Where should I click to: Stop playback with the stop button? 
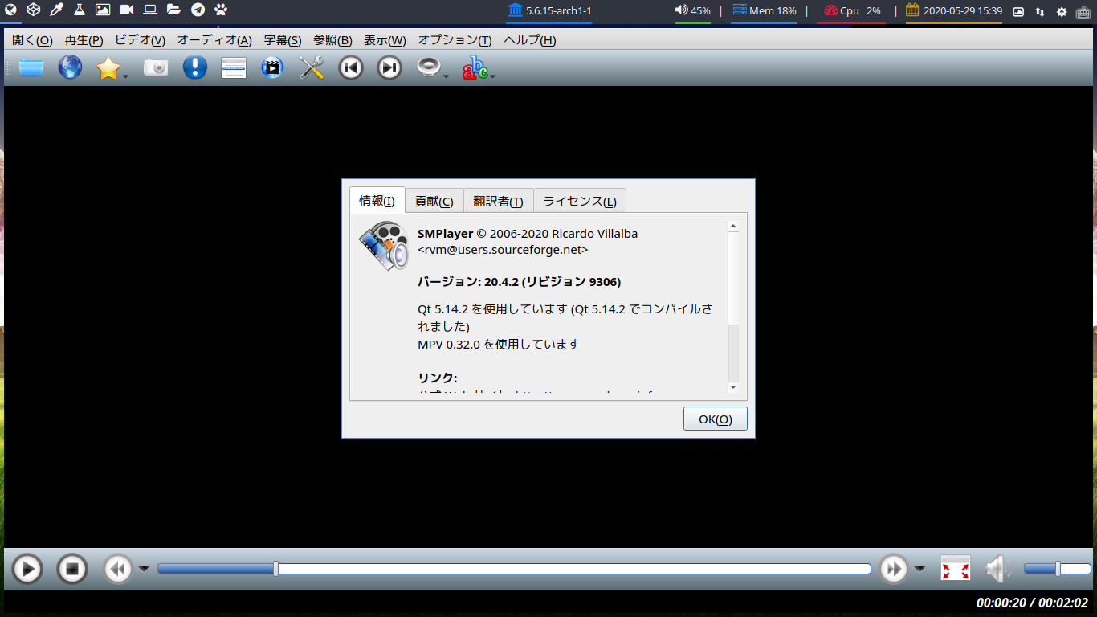click(72, 570)
